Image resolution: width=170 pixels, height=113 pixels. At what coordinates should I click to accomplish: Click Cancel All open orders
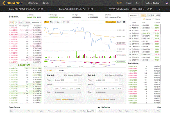90,111
